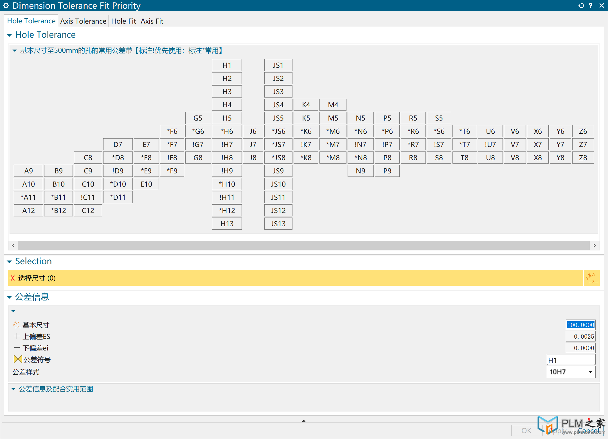Click the select dimension icon in Selection row
Image resolution: width=608 pixels, height=439 pixels.
[x=592, y=278]
